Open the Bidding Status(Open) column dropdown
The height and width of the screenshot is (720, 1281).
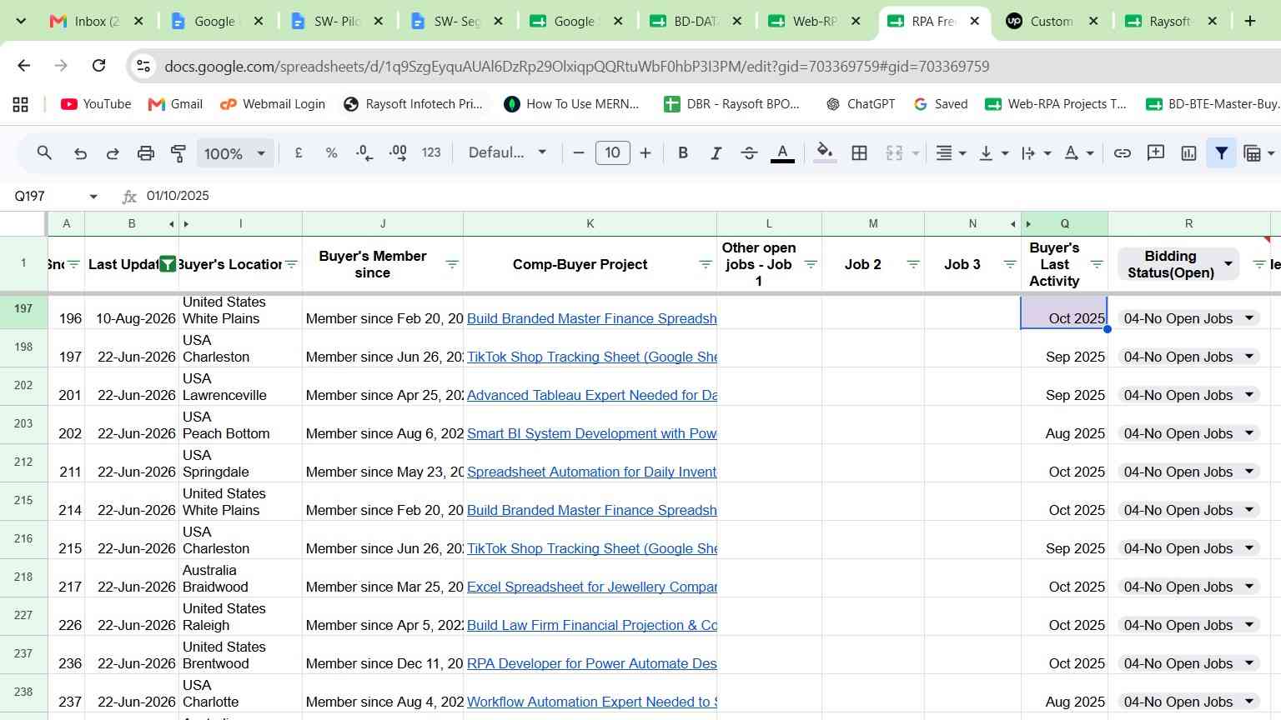coord(1228,264)
